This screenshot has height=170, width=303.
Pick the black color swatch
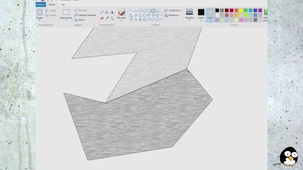[217, 10]
